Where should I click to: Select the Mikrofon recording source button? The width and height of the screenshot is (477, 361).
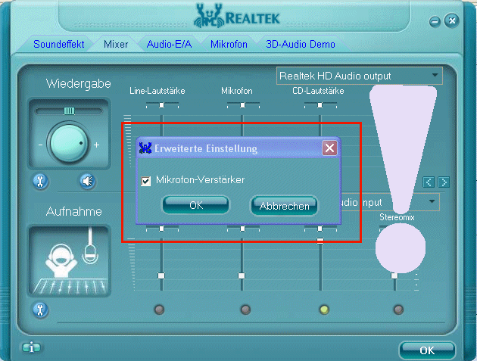click(245, 309)
